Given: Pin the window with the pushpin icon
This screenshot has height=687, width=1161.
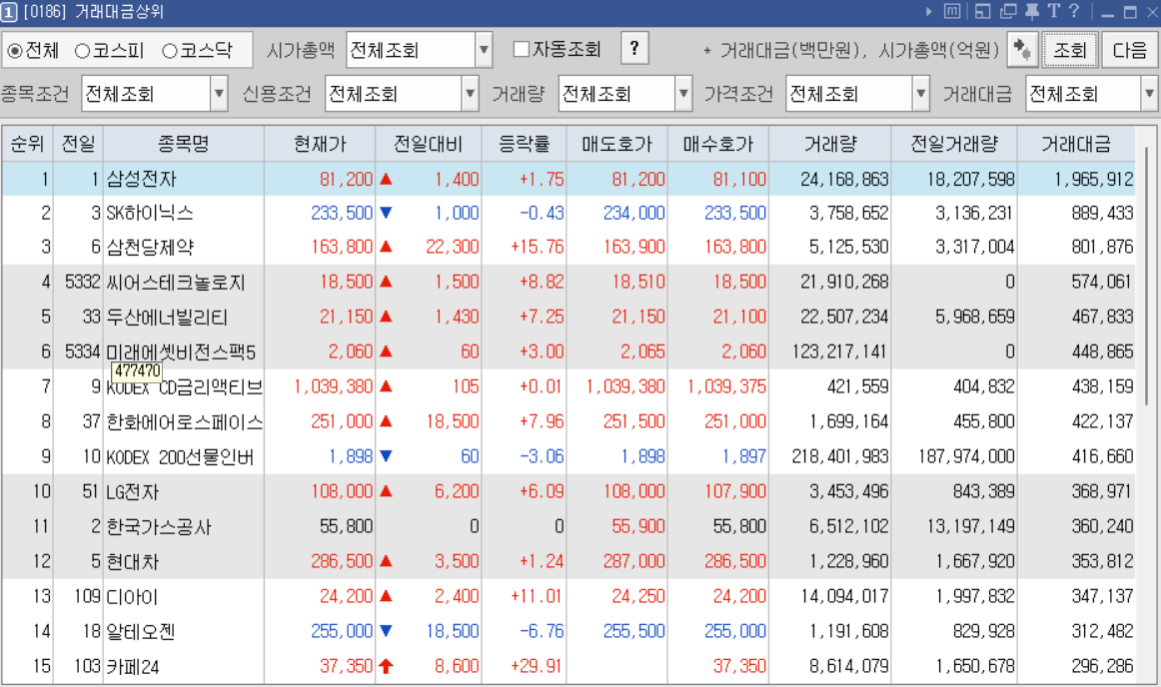Looking at the screenshot, I should 1031,12.
